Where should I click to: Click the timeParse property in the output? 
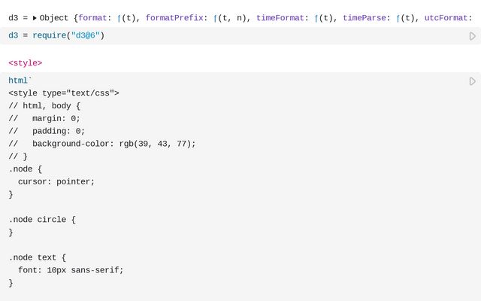(367, 18)
